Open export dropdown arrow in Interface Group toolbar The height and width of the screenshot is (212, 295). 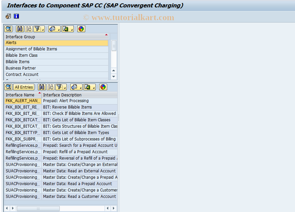pos(72,29)
